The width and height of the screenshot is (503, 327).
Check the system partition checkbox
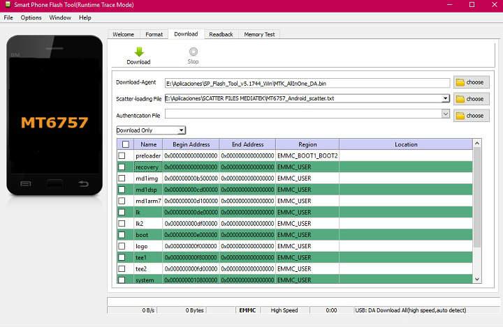coord(122,280)
